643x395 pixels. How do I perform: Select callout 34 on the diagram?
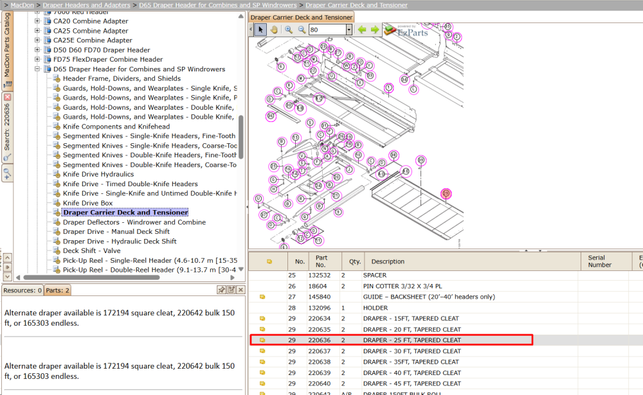(x=404, y=80)
